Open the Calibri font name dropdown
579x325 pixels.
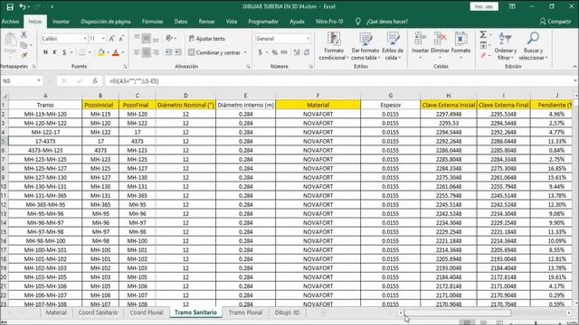pyautogui.click(x=85, y=38)
